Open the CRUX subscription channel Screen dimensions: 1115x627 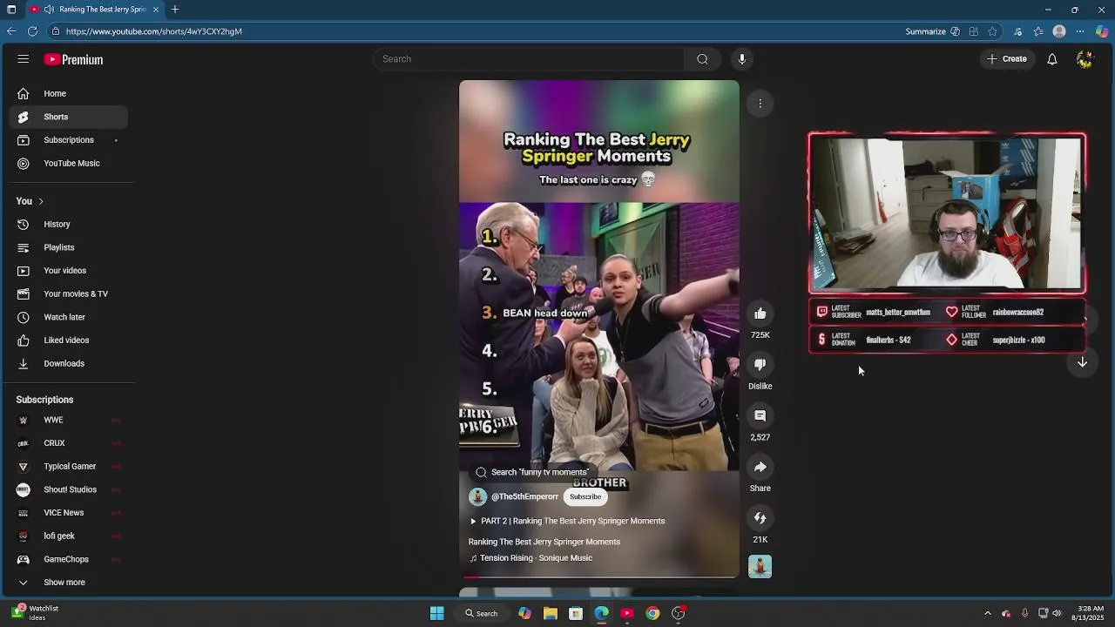pyautogui.click(x=68, y=443)
